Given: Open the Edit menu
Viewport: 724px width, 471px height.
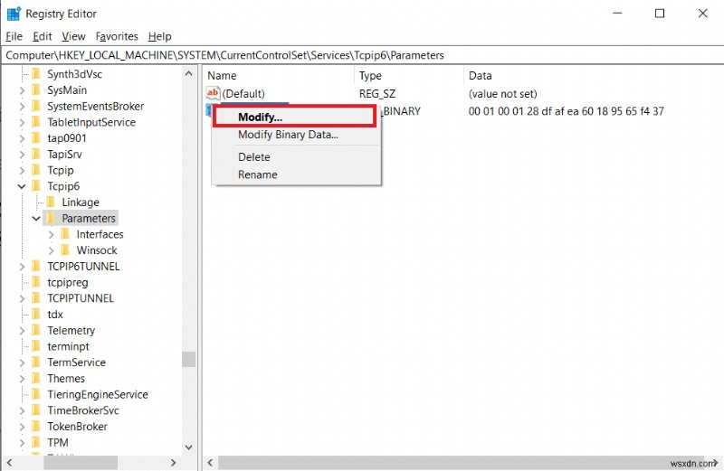Looking at the screenshot, I should 42,36.
